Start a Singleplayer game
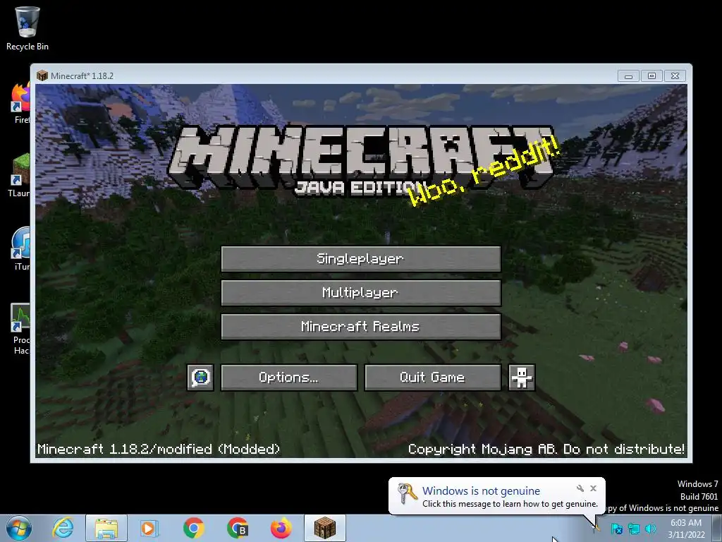 click(360, 258)
